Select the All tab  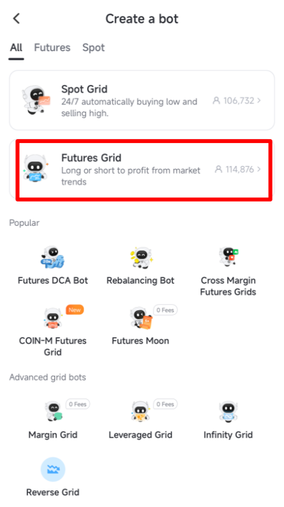coord(16,48)
